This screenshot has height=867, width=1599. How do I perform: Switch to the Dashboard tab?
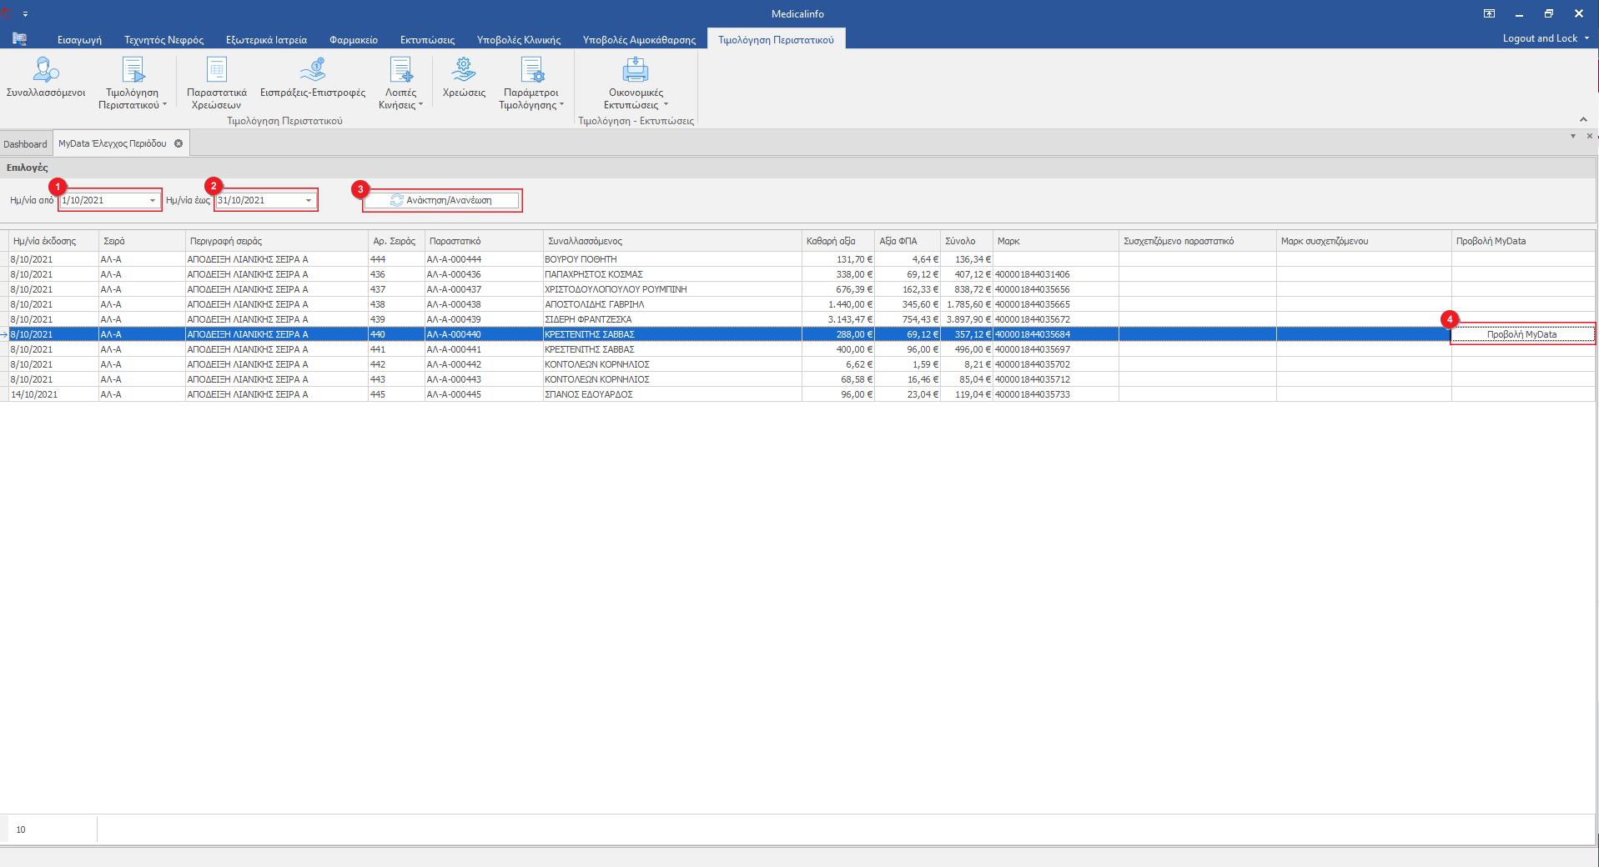tap(25, 144)
